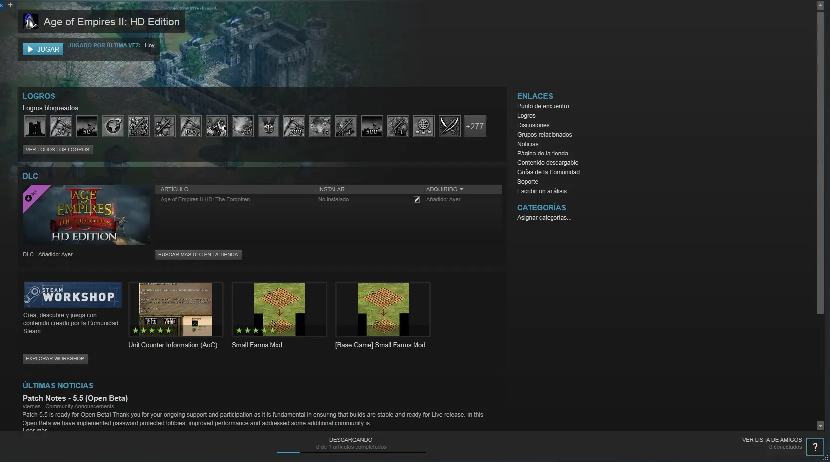The width and height of the screenshot is (830, 462).
Task: Open the castle silhouette achievement icon
Action: click(x=35, y=126)
